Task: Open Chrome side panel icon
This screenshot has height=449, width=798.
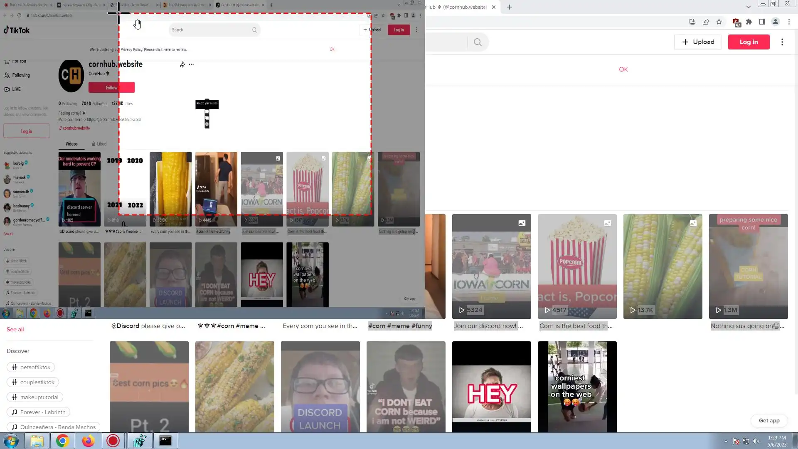Action: click(762, 22)
